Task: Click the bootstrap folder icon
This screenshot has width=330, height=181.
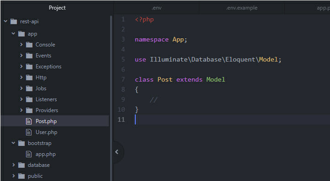Action: coord(21,143)
